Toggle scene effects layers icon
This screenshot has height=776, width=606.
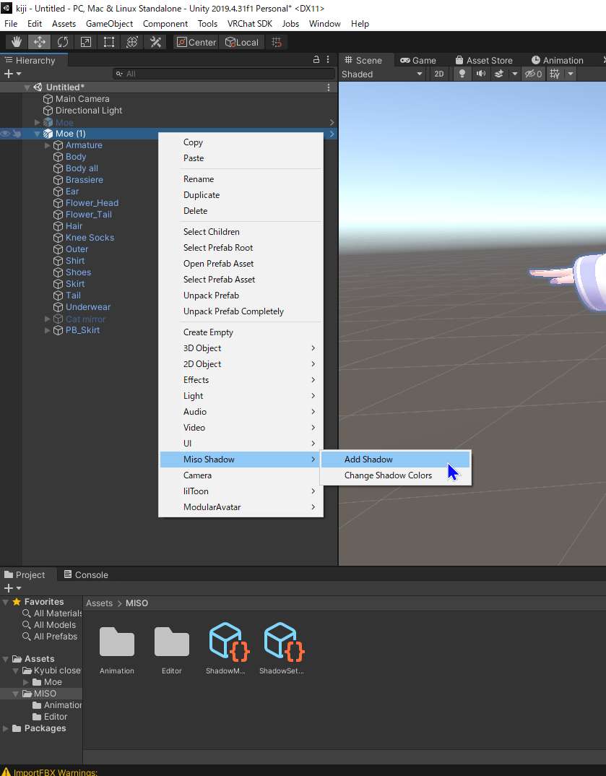pyautogui.click(x=499, y=74)
